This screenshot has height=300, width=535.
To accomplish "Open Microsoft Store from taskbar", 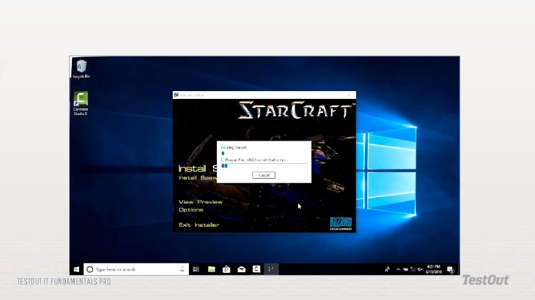I will click(226, 269).
